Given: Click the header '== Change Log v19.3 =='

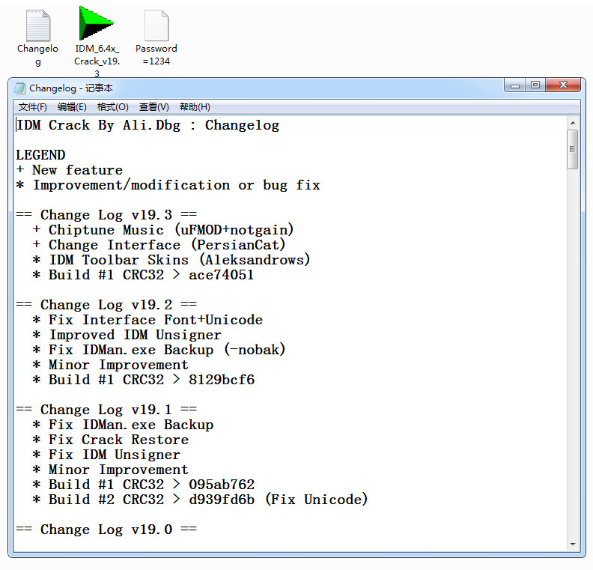Looking at the screenshot, I should [x=106, y=215].
